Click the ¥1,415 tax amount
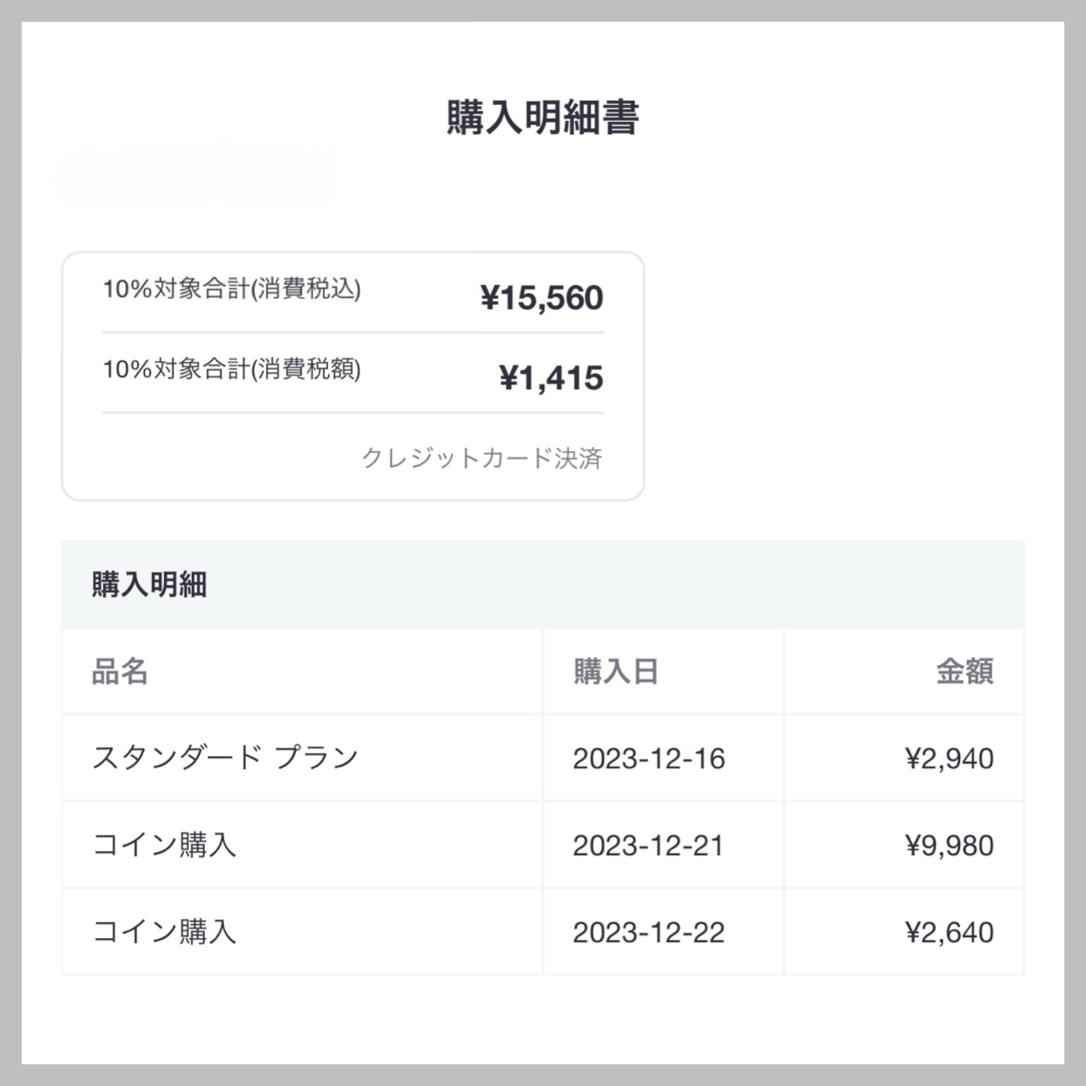The image size is (1086, 1086). tap(551, 378)
